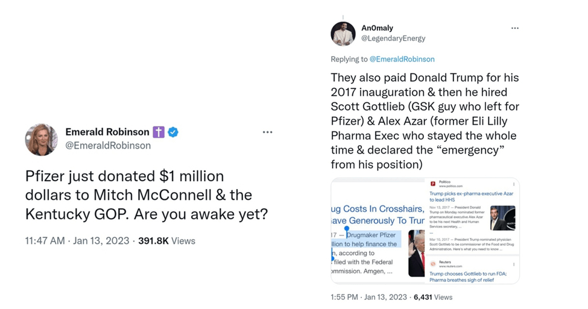Screen dimensions: 588x309
Task: Open more options on An0maly's reply tweet
Action: (514, 28)
